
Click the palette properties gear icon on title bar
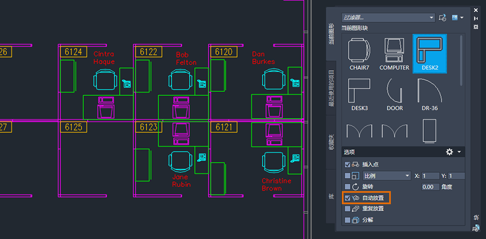pos(476,27)
